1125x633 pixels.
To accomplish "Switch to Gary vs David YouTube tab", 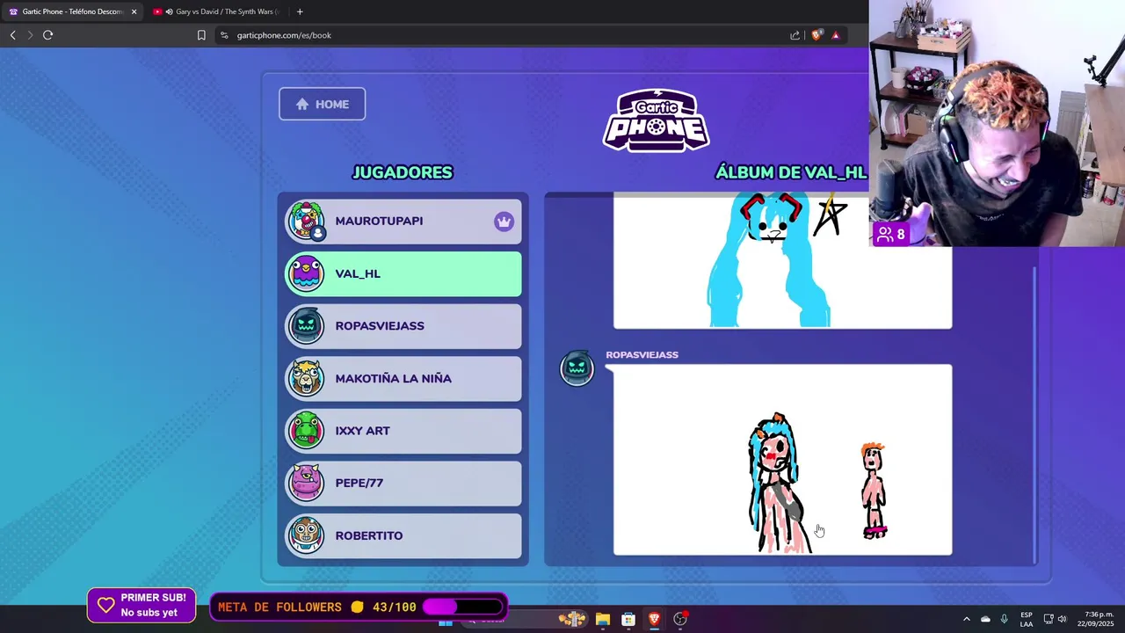I will [x=216, y=11].
